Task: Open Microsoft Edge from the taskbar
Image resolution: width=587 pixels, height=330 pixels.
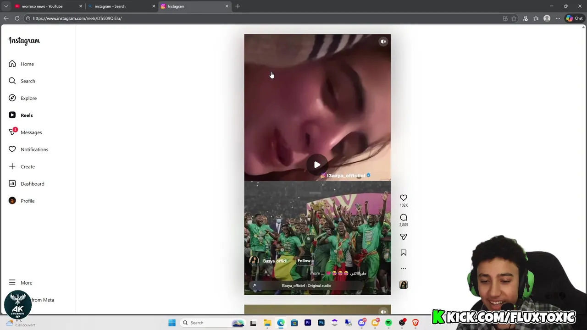Action: point(281,323)
